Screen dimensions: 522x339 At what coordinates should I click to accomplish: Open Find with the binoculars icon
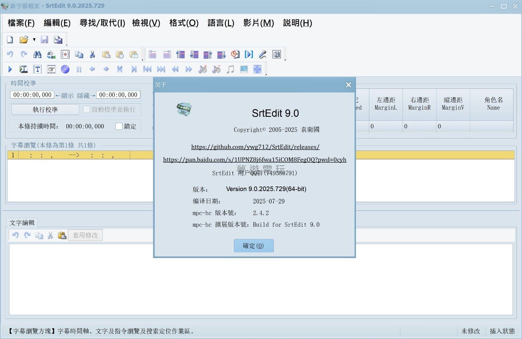[x=38, y=54]
